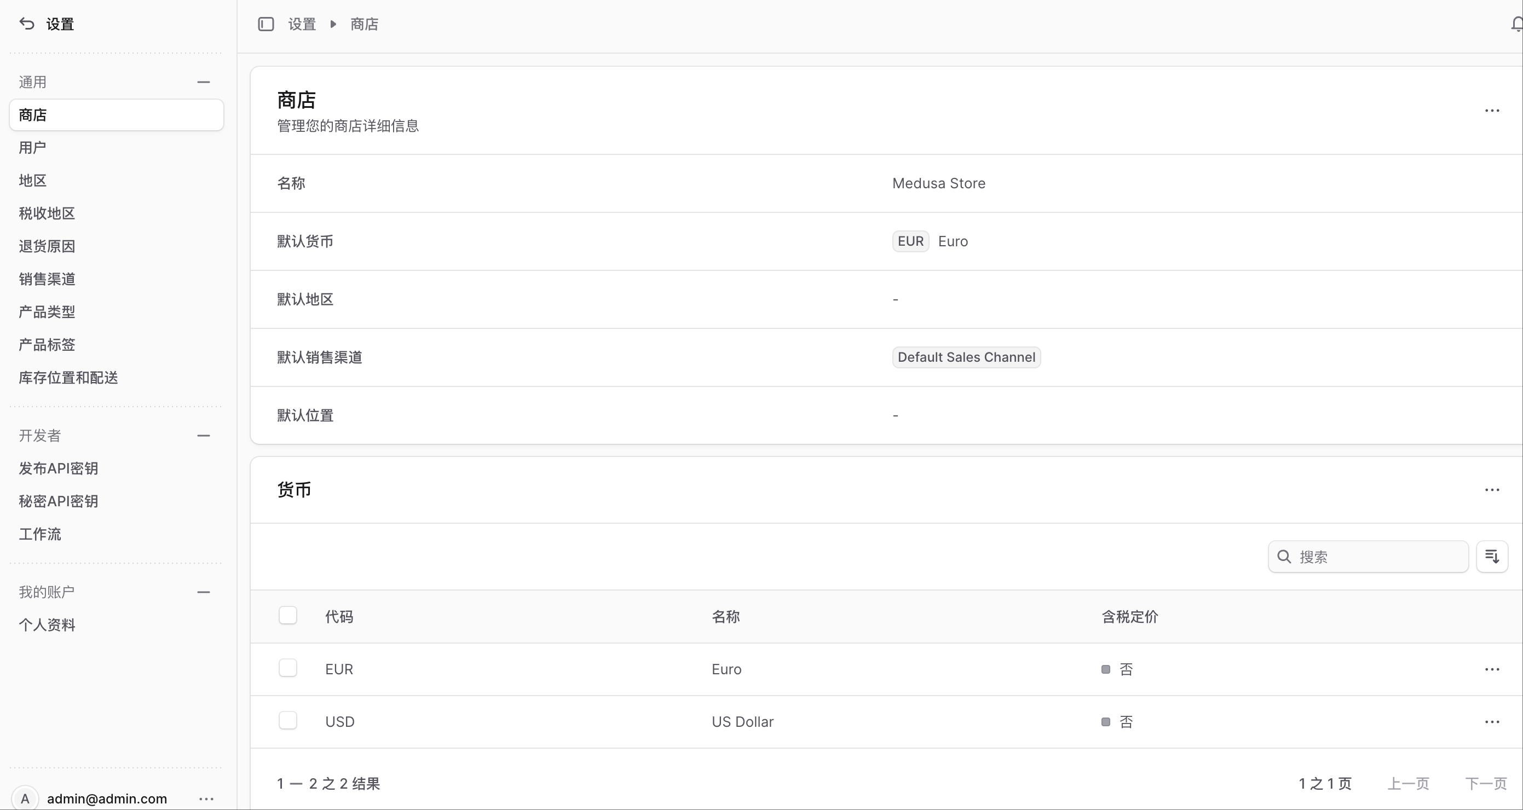This screenshot has height=810, width=1523.
Task: Open 地区 in the sidebar
Action: (x=117, y=180)
